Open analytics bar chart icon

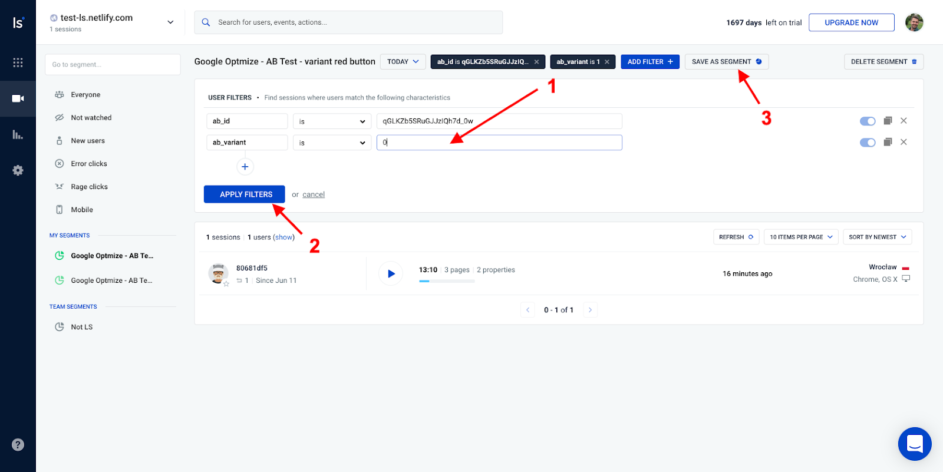(18, 134)
